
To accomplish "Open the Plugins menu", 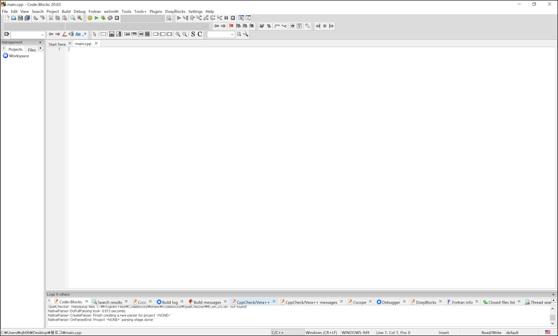I will coord(156,11).
